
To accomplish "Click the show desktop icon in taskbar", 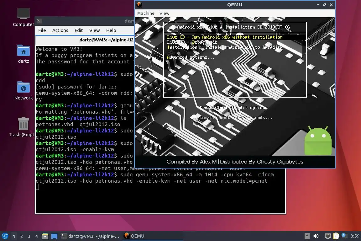I will tap(54, 236).
